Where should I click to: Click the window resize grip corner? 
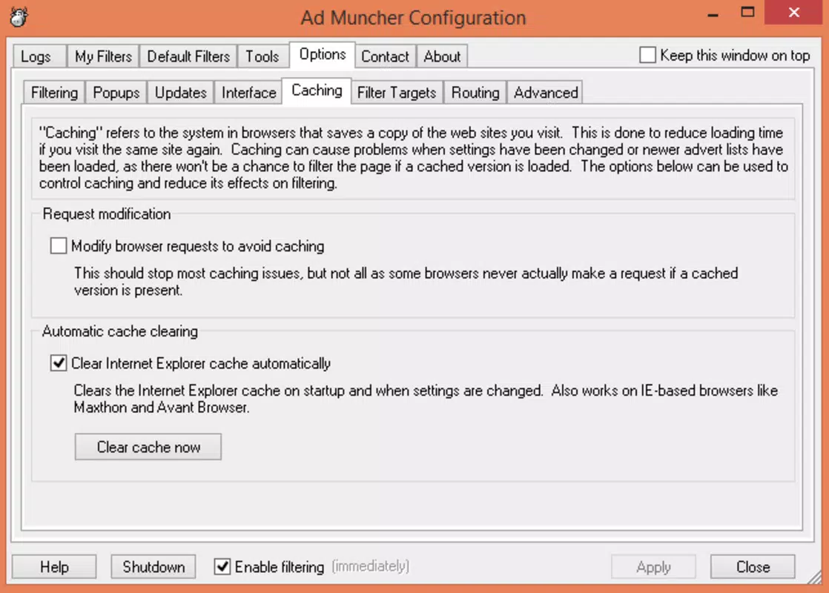coord(815,577)
